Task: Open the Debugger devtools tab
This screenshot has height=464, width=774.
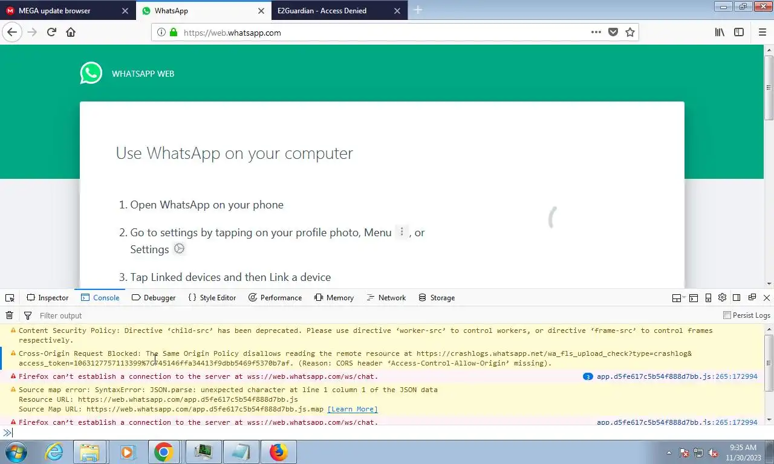Action: pos(154,298)
